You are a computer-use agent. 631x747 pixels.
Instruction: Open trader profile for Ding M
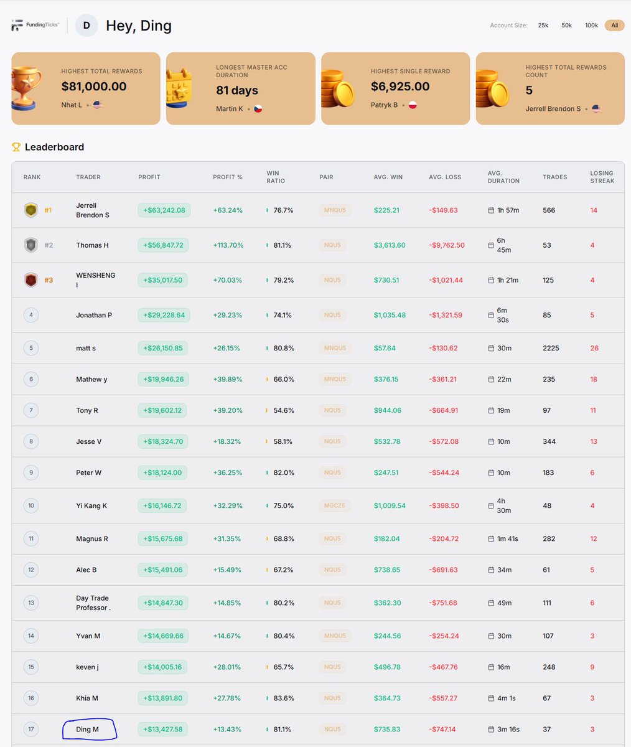(87, 729)
